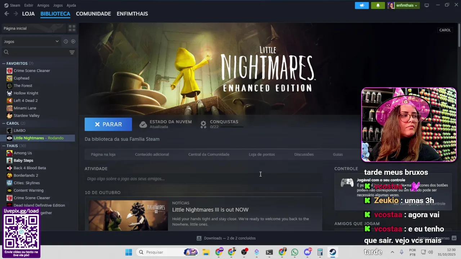Click the controller gamepad icon

(x=347, y=183)
